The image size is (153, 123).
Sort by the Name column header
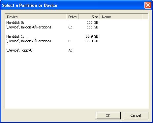121,17
